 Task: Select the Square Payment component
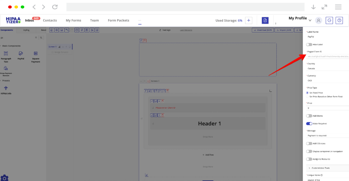(x=35, y=53)
